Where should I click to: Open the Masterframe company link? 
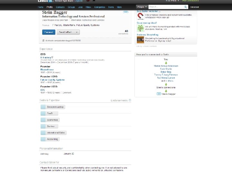click(x=47, y=70)
